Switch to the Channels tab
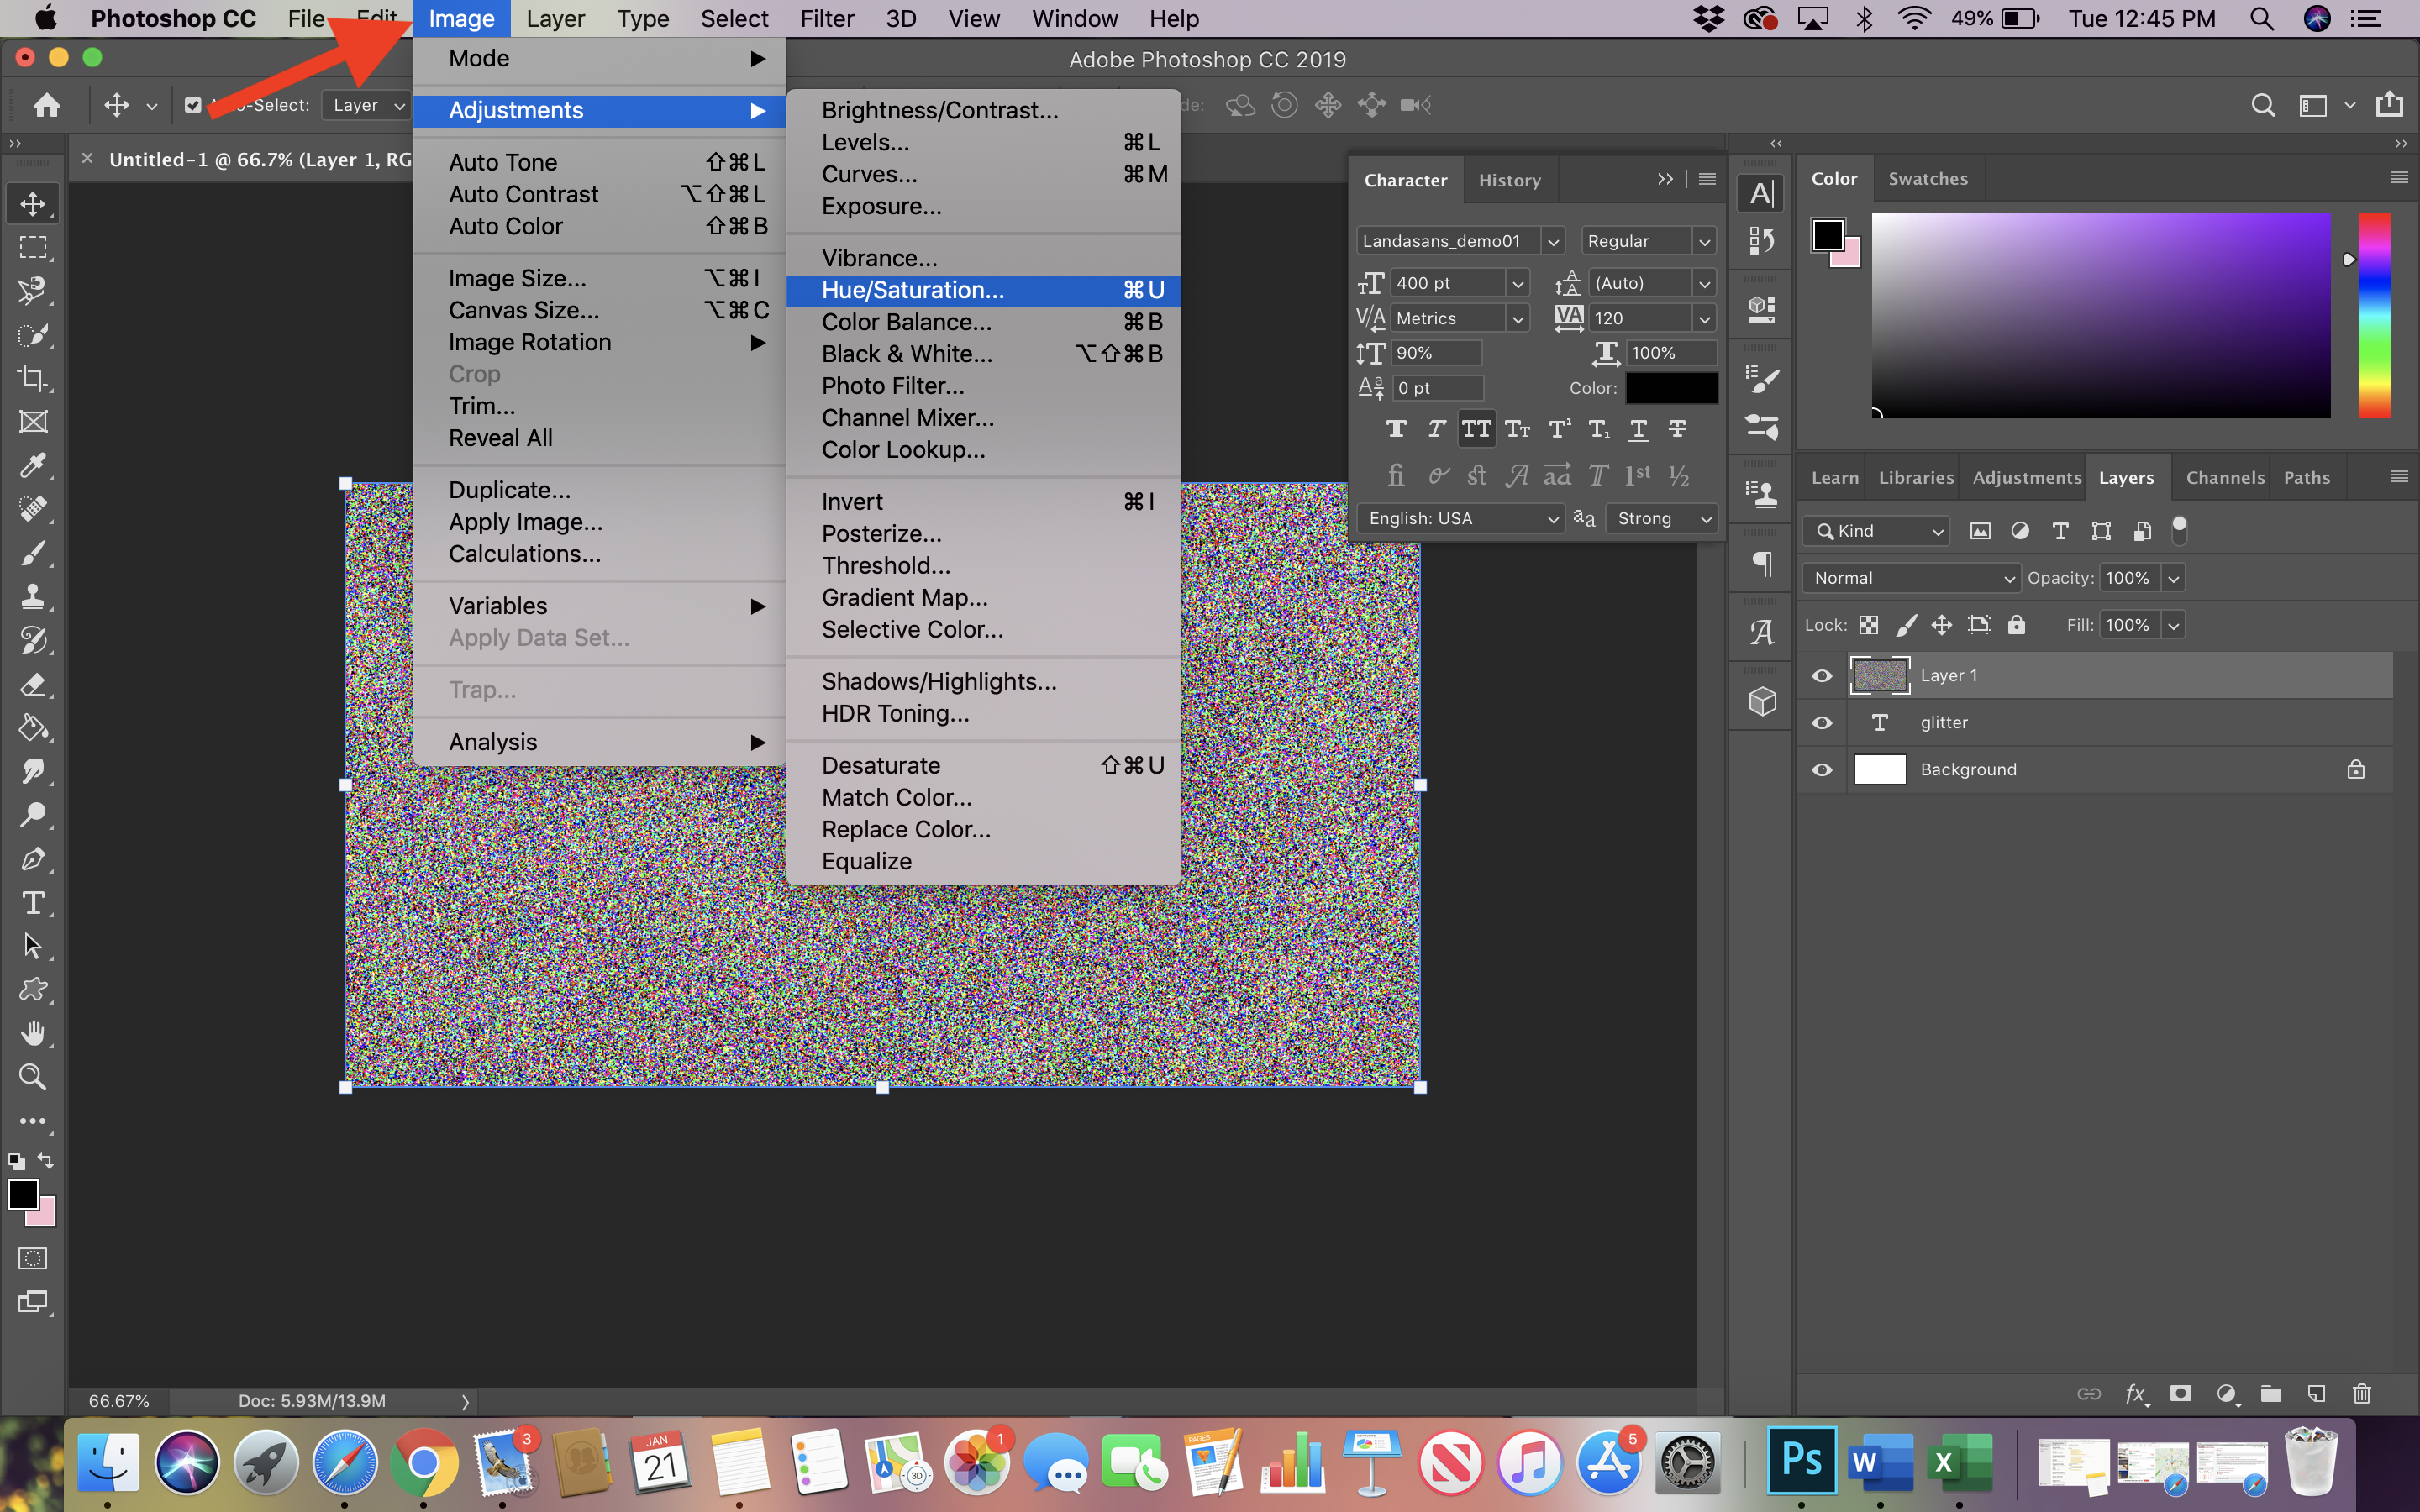Screen dimensions: 2420x1512 click(x=2224, y=478)
